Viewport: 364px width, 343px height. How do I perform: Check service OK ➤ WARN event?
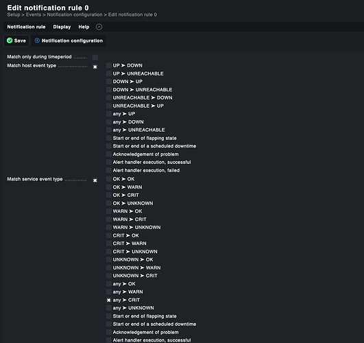tap(108, 187)
